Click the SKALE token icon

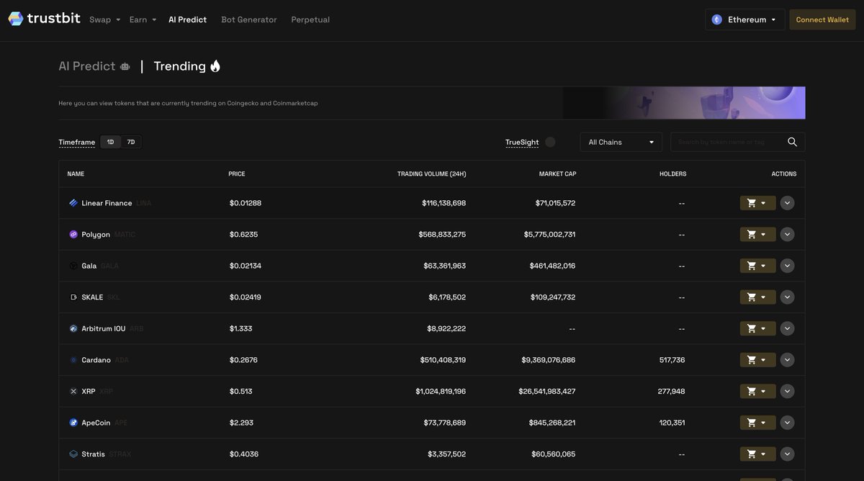coord(73,297)
